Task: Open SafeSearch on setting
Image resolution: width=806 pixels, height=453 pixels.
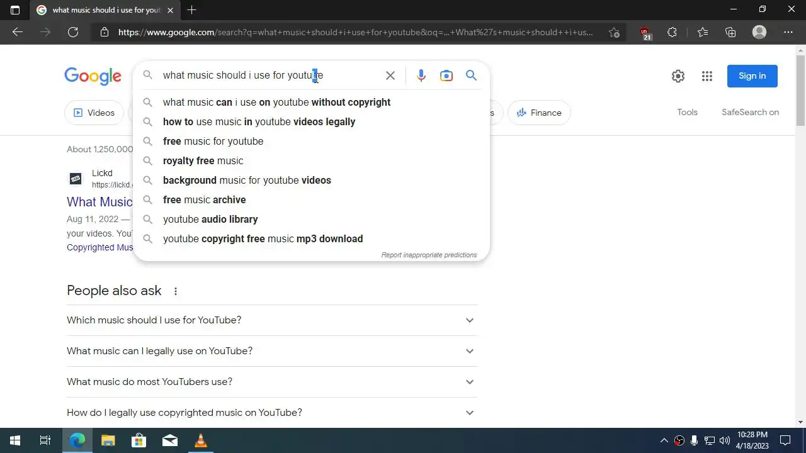Action: pyautogui.click(x=750, y=112)
